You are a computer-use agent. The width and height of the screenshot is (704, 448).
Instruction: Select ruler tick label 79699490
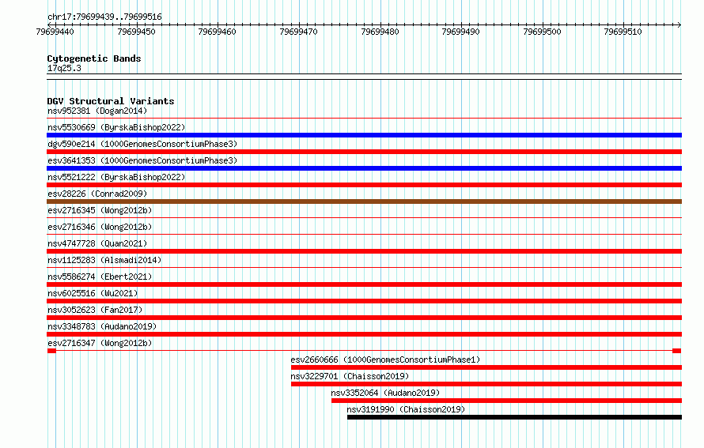click(460, 32)
